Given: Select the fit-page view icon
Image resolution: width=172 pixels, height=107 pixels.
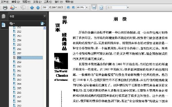Looking at the screenshot, I should (x=101, y=7).
